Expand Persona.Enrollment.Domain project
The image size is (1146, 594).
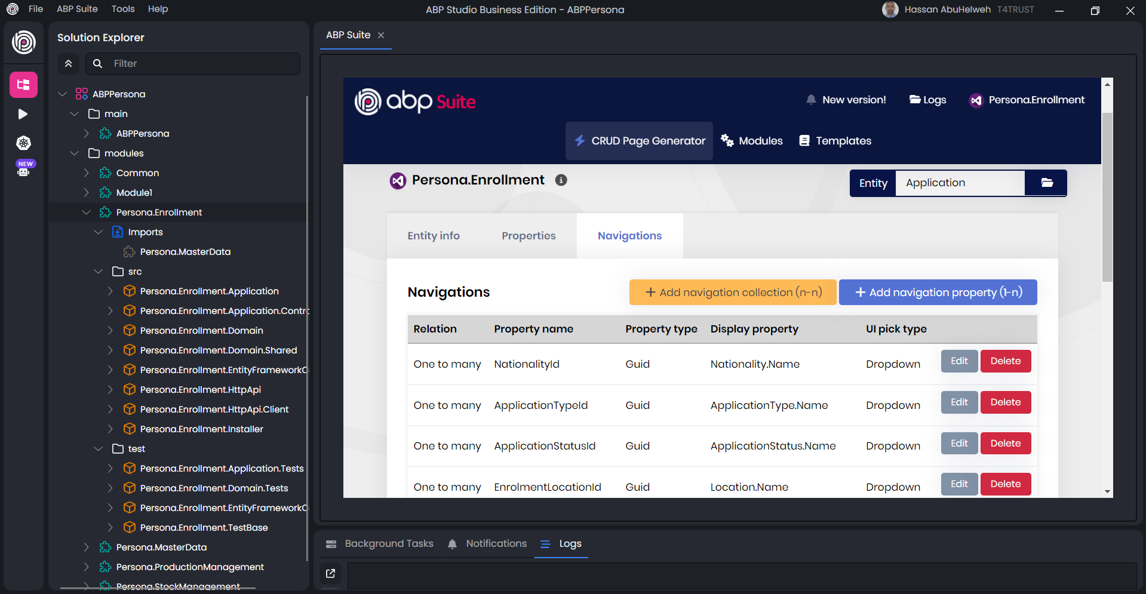tap(110, 331)
